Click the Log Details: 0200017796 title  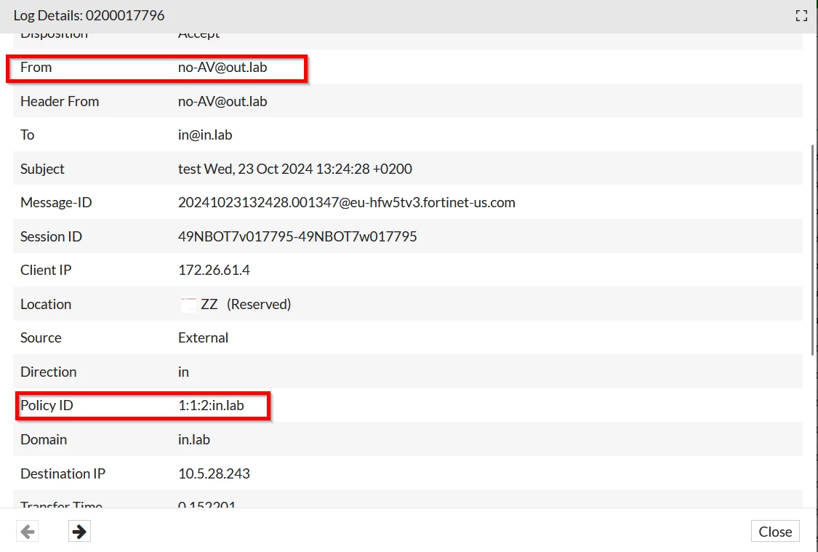click(x=89, y=16)
